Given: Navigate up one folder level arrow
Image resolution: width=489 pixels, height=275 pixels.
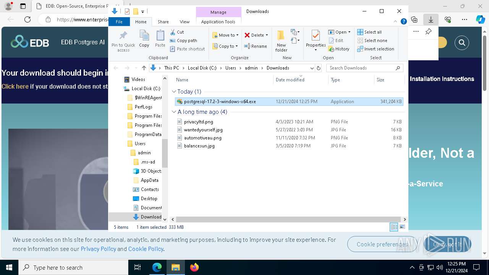Looking at the screenshot, I should (144, 68).
